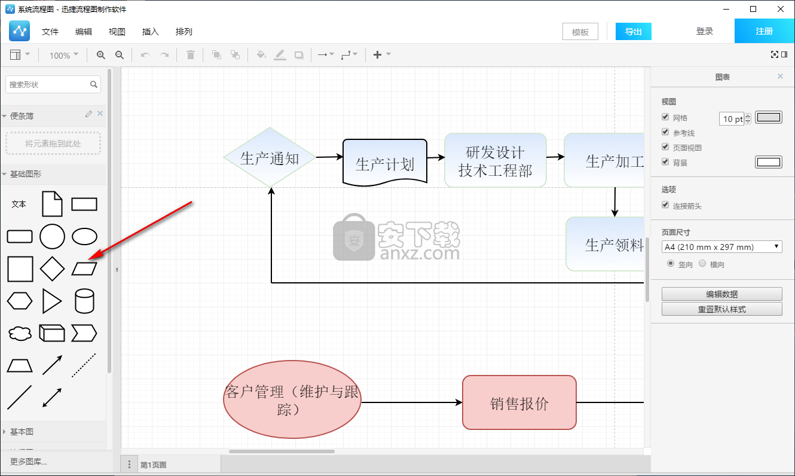Click the 导出 export button
The image size is (795, 476).
pyautogui.click(x=634, y=32)
